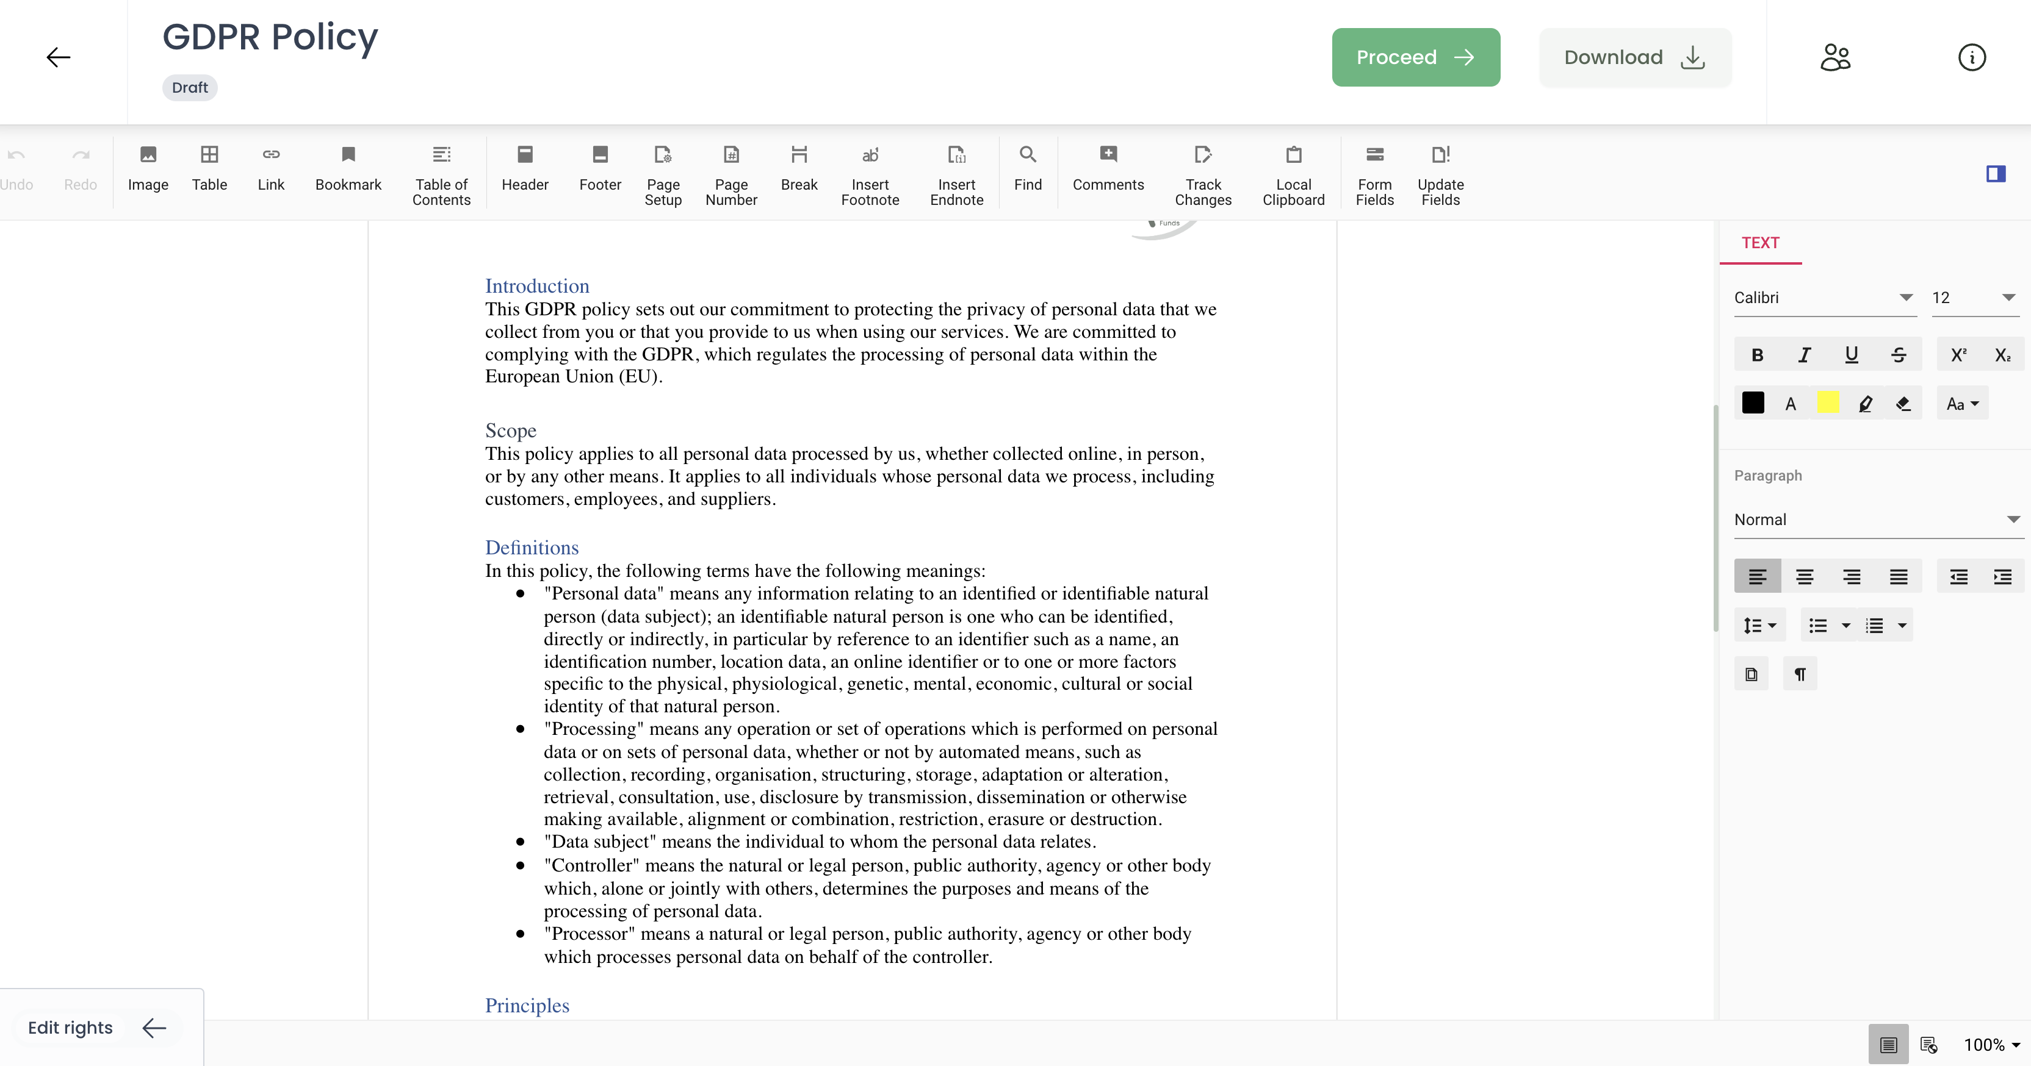Expand the Calibri font dropdown
The height and width of the screenshot is (1066, 2031).
(1905, 298)
